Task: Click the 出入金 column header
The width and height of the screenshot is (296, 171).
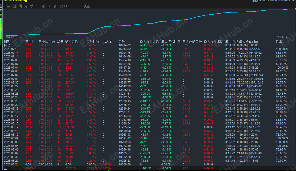Action: click(107, 42)
